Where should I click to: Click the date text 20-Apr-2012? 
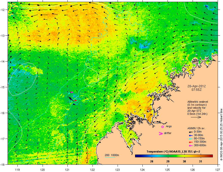[x=196, y=86]
